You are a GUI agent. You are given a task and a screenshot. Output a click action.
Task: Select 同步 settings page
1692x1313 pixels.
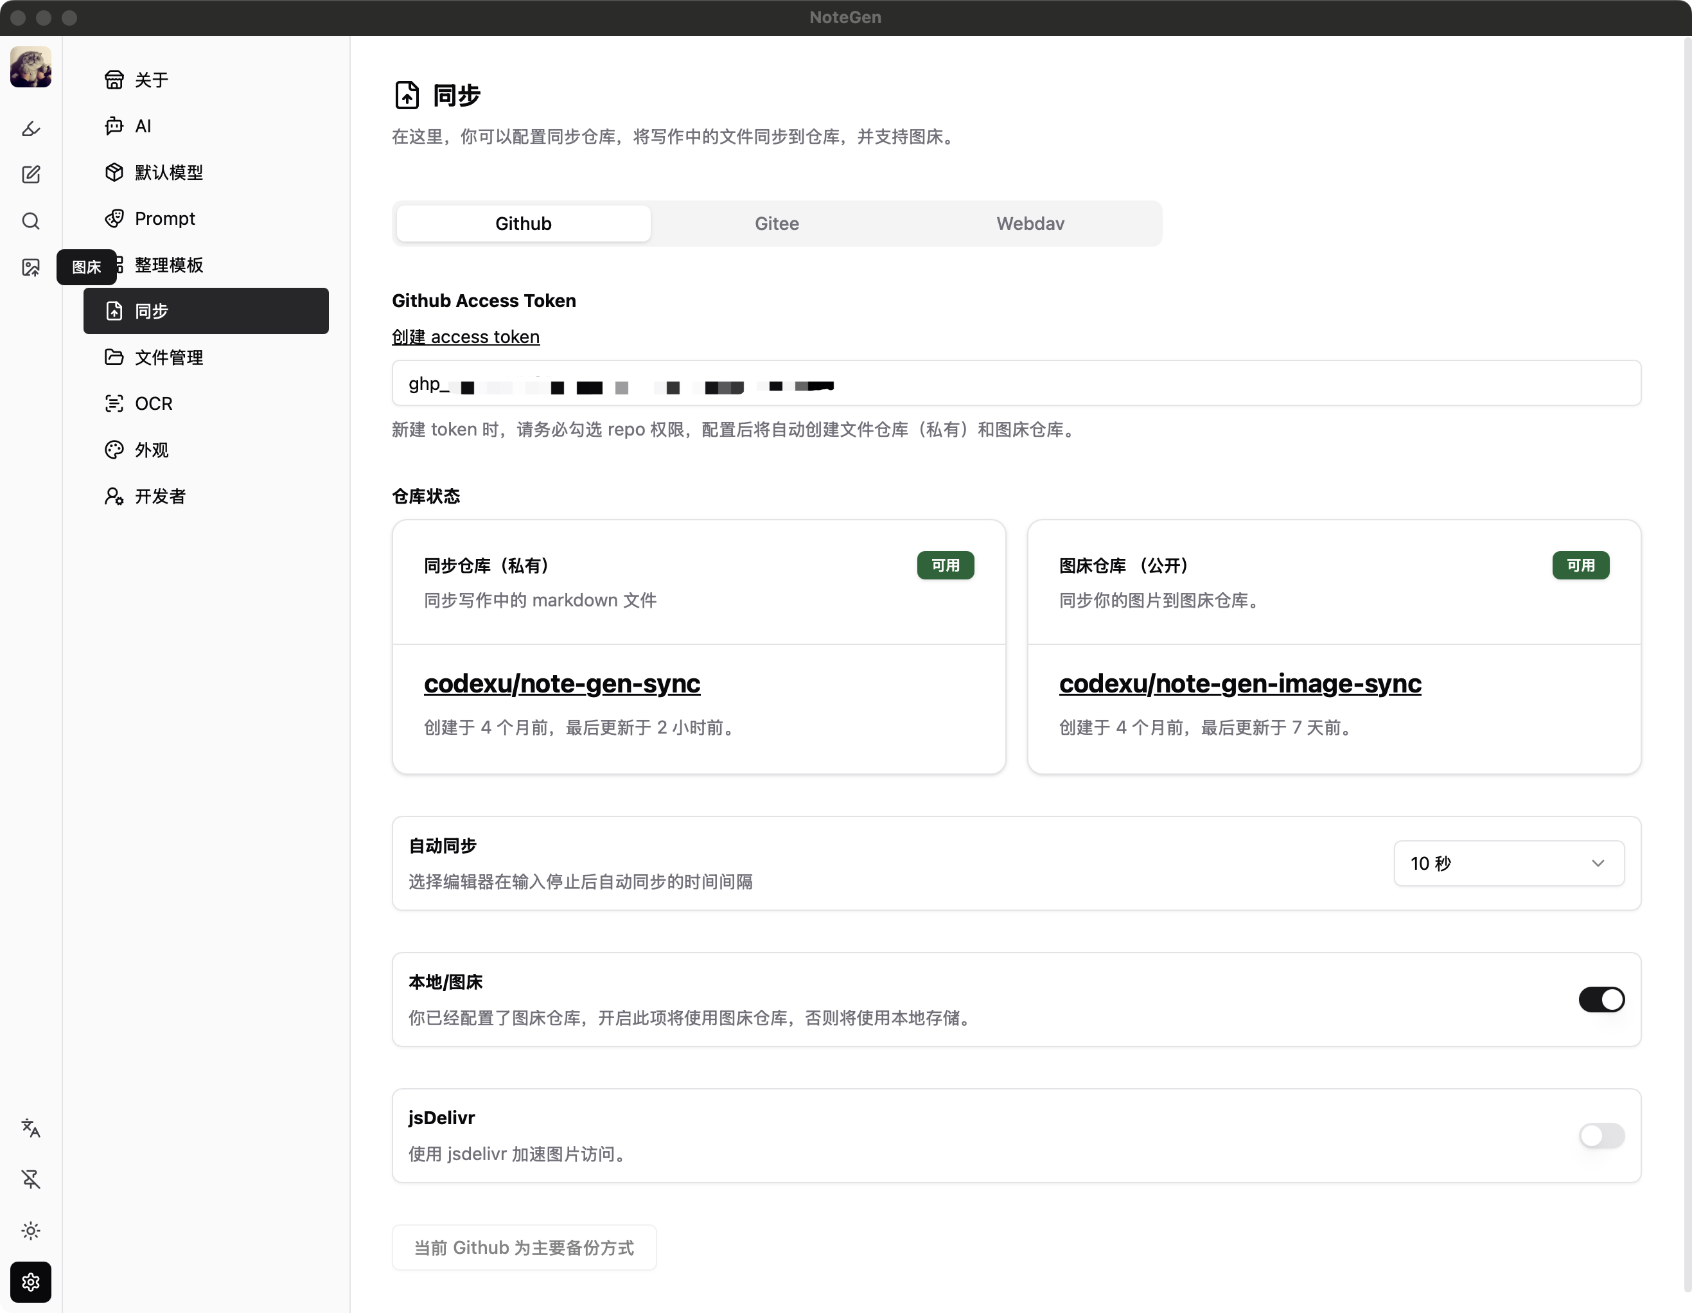tap(206, 311)
